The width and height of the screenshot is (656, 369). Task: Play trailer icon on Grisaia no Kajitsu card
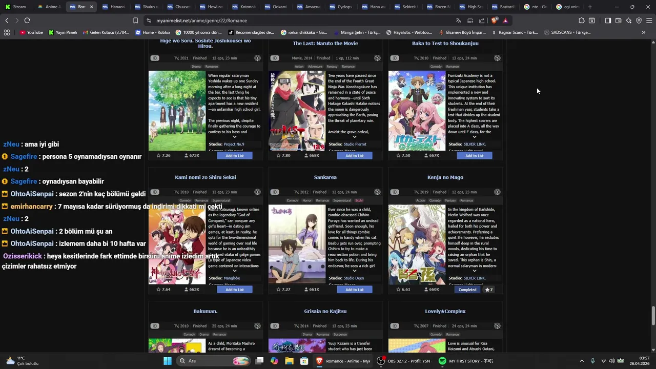(275, 326)
